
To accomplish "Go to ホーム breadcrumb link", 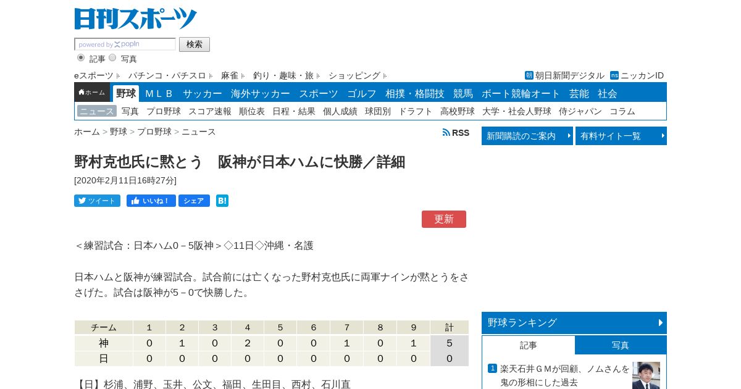I will pos(87,132).
